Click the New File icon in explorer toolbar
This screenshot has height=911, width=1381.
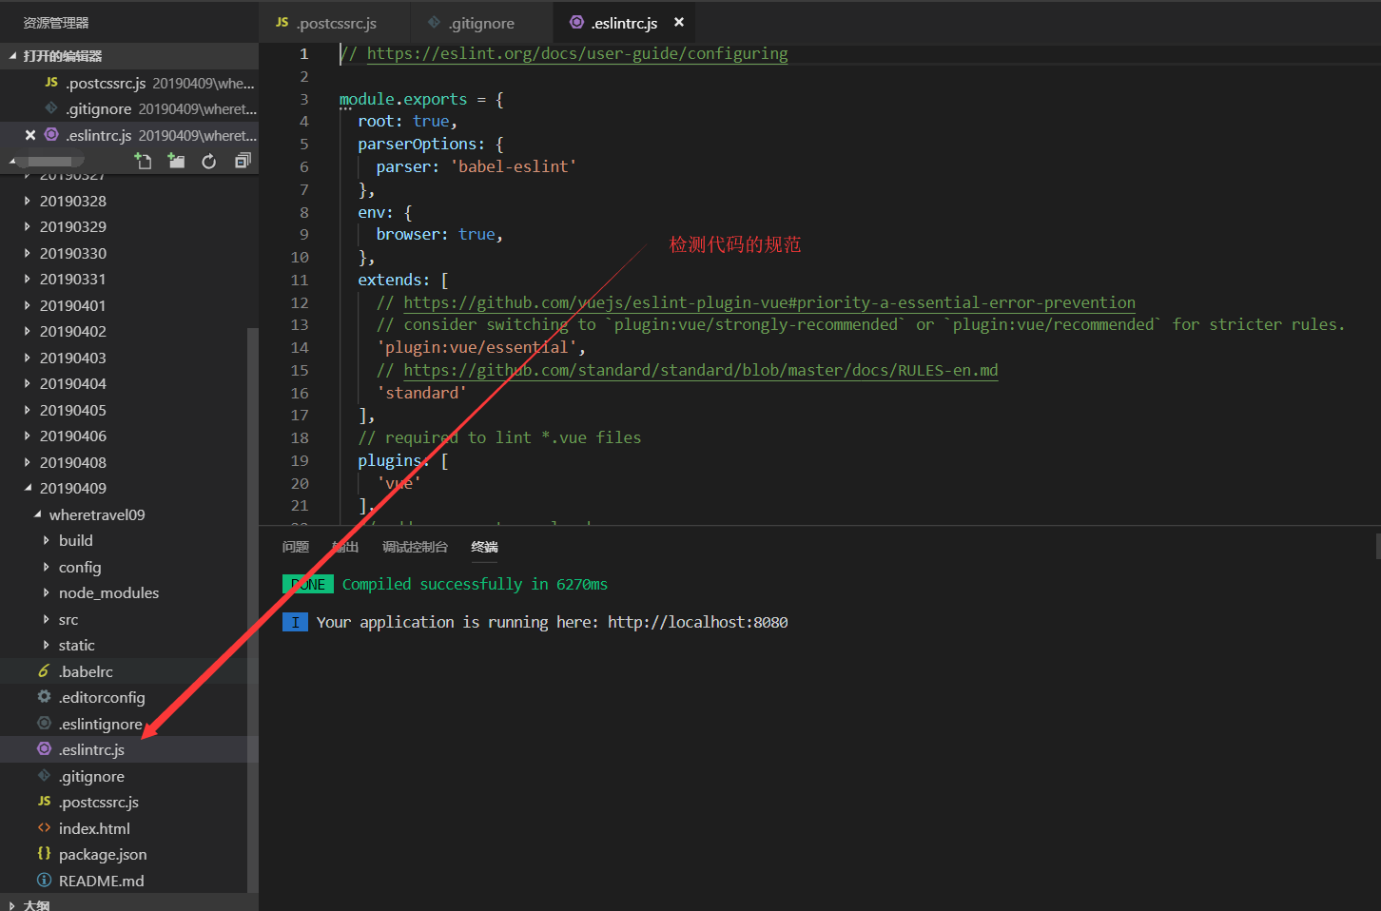tap(143, 161)
